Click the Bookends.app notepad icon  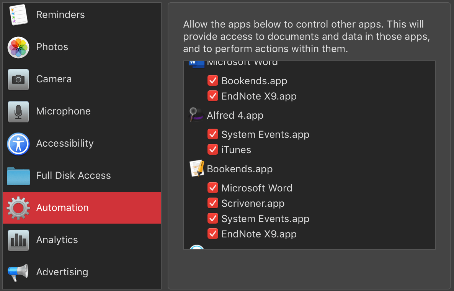pyautogui.click(x=197, y=168)
